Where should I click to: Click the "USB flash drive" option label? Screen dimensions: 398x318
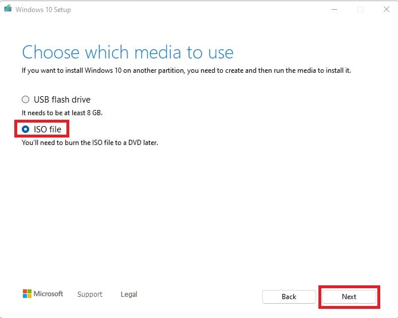[x=62, y=100]
